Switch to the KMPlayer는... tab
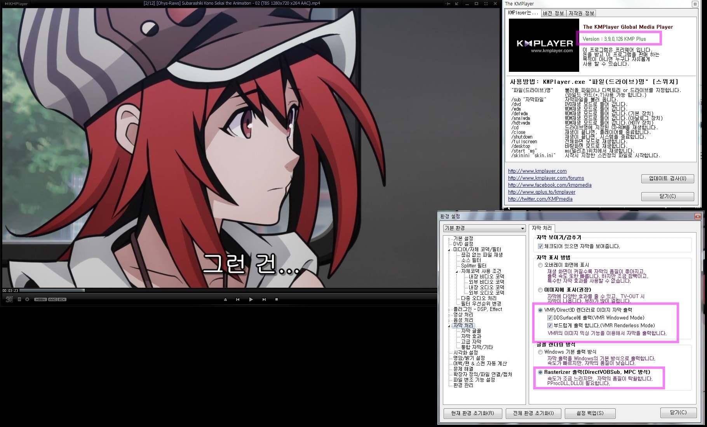Viewport: 707px width, 427px height. click(x=523, y=13)
